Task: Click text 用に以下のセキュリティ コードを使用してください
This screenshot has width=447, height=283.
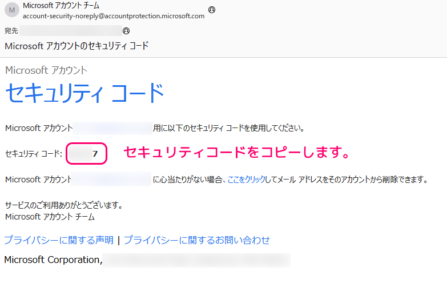Action: coord(228,128)
